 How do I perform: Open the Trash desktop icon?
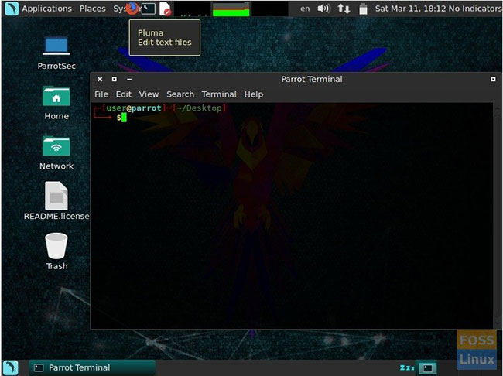(56, 252)
